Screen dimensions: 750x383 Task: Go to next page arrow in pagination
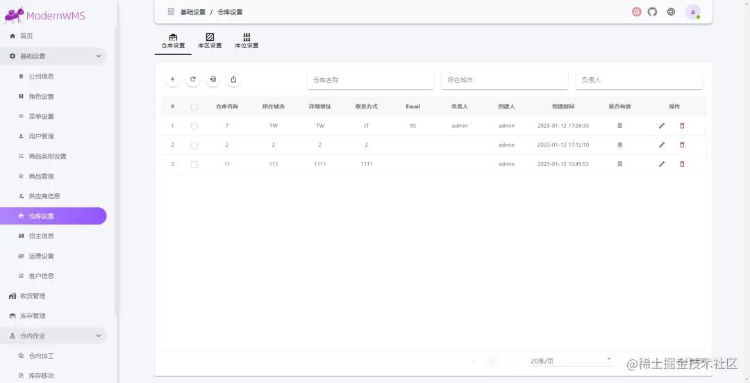coord(512,361)
